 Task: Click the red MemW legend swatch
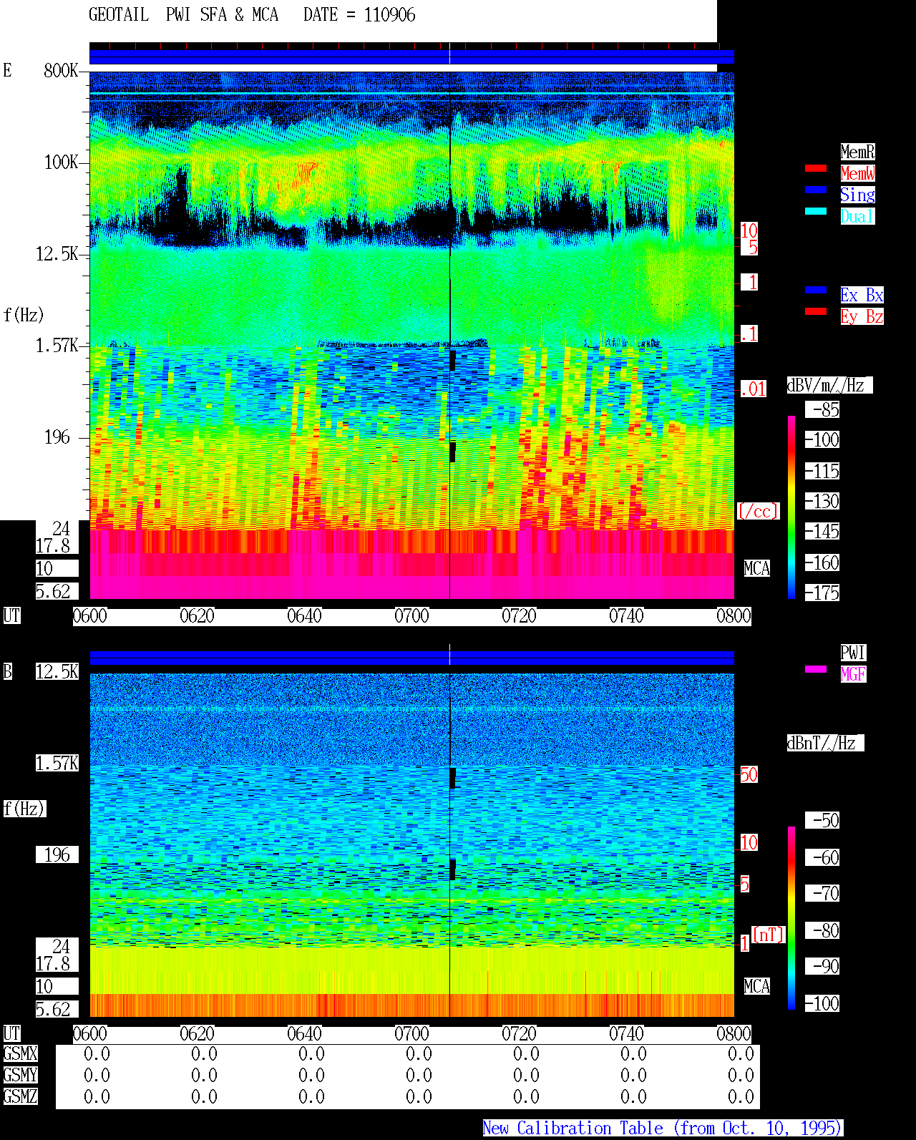(x=816, y=168)
